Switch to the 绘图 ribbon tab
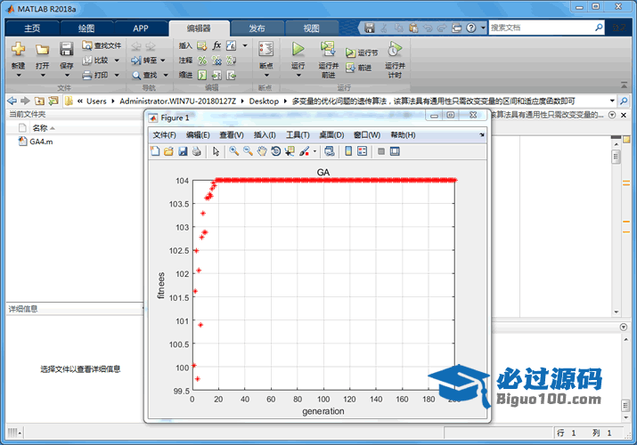The width and height of the screenshot is (637, 445). [x=86, y=28]
